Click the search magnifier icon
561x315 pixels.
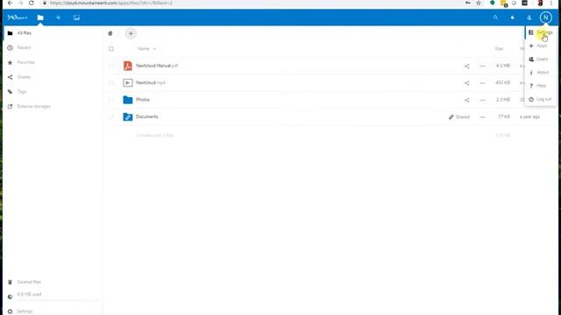(x=495, y=17)
